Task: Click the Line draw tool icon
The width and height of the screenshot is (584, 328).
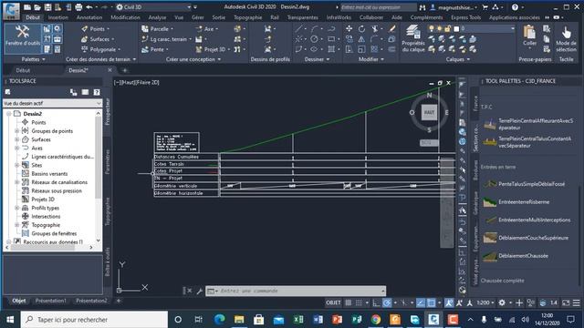Action: [x=299, y=28]
